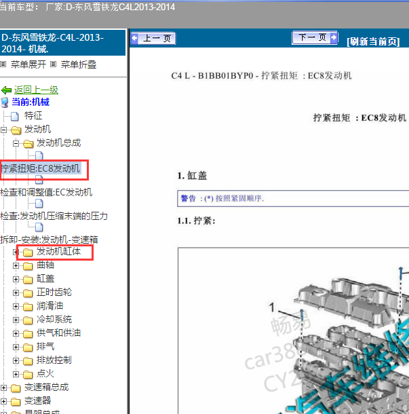Go to previous page with 上一页 button

click(x=153, y=39)
